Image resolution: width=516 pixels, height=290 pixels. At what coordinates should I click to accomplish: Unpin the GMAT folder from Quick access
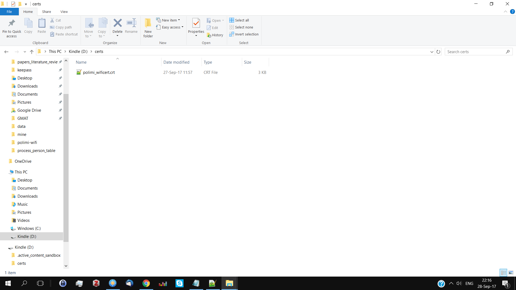60,118
